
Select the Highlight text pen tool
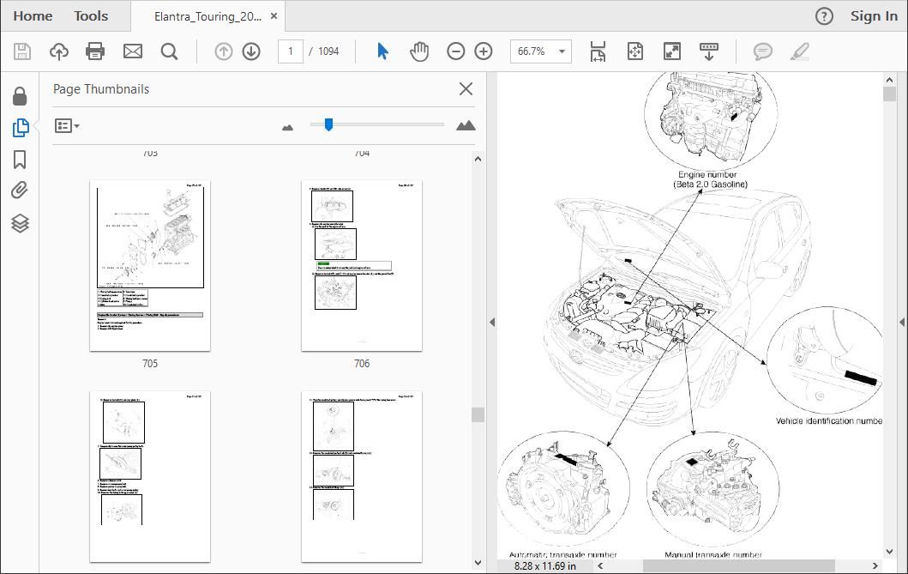tap(800, 51)
